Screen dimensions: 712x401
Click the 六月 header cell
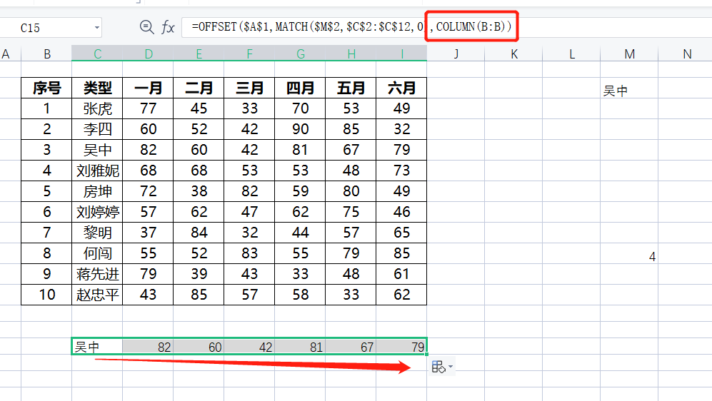click(401, 88)
